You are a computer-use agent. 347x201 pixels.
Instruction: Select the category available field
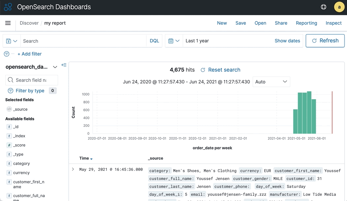coord(21,164)
